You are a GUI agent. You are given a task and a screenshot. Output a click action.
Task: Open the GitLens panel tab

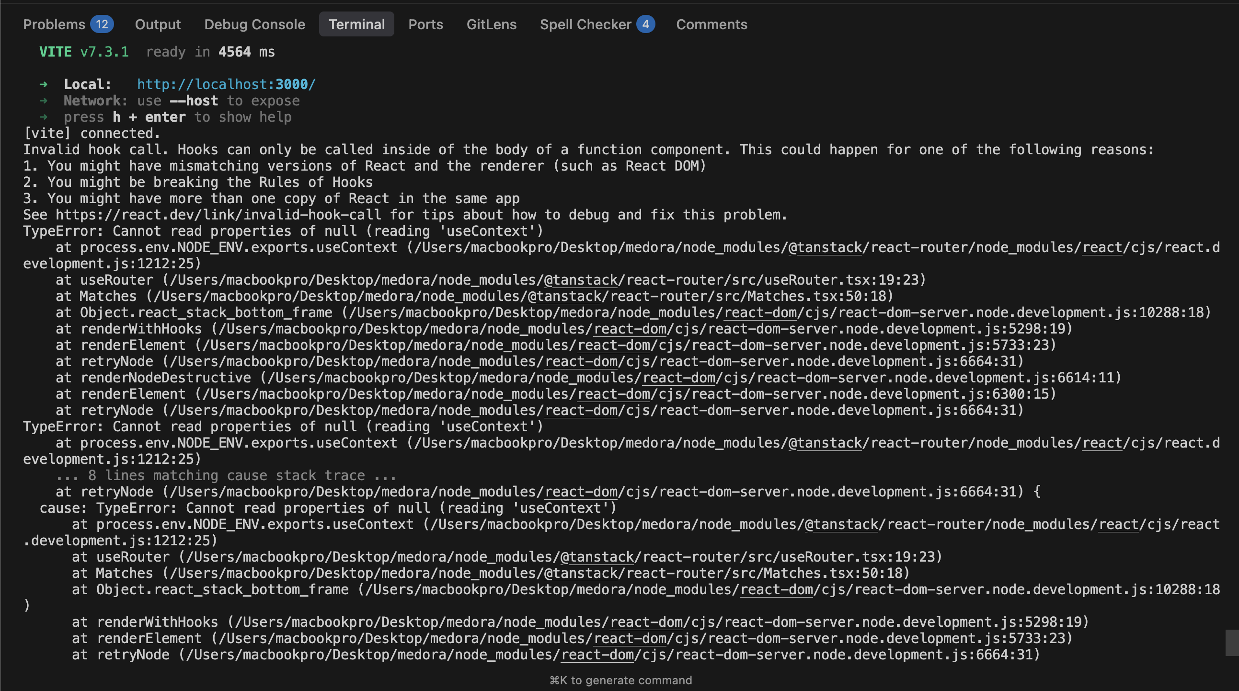(492, 24)
